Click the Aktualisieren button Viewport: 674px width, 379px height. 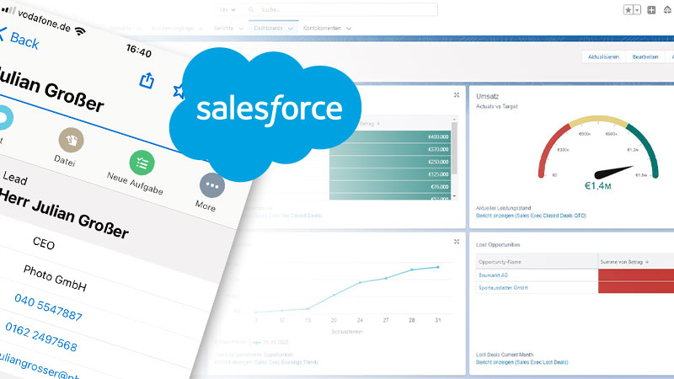[603, 56]
